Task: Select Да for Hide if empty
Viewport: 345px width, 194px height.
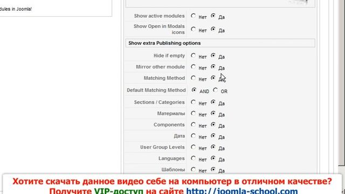Action: click(213, 56)
